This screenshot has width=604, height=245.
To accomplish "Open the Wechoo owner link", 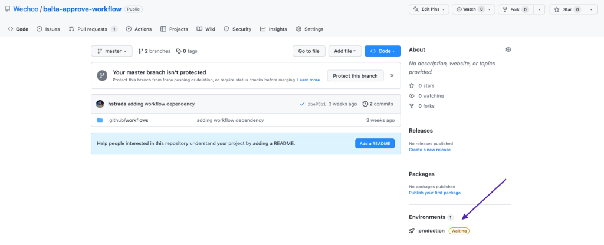I will [x=26, y=9].
